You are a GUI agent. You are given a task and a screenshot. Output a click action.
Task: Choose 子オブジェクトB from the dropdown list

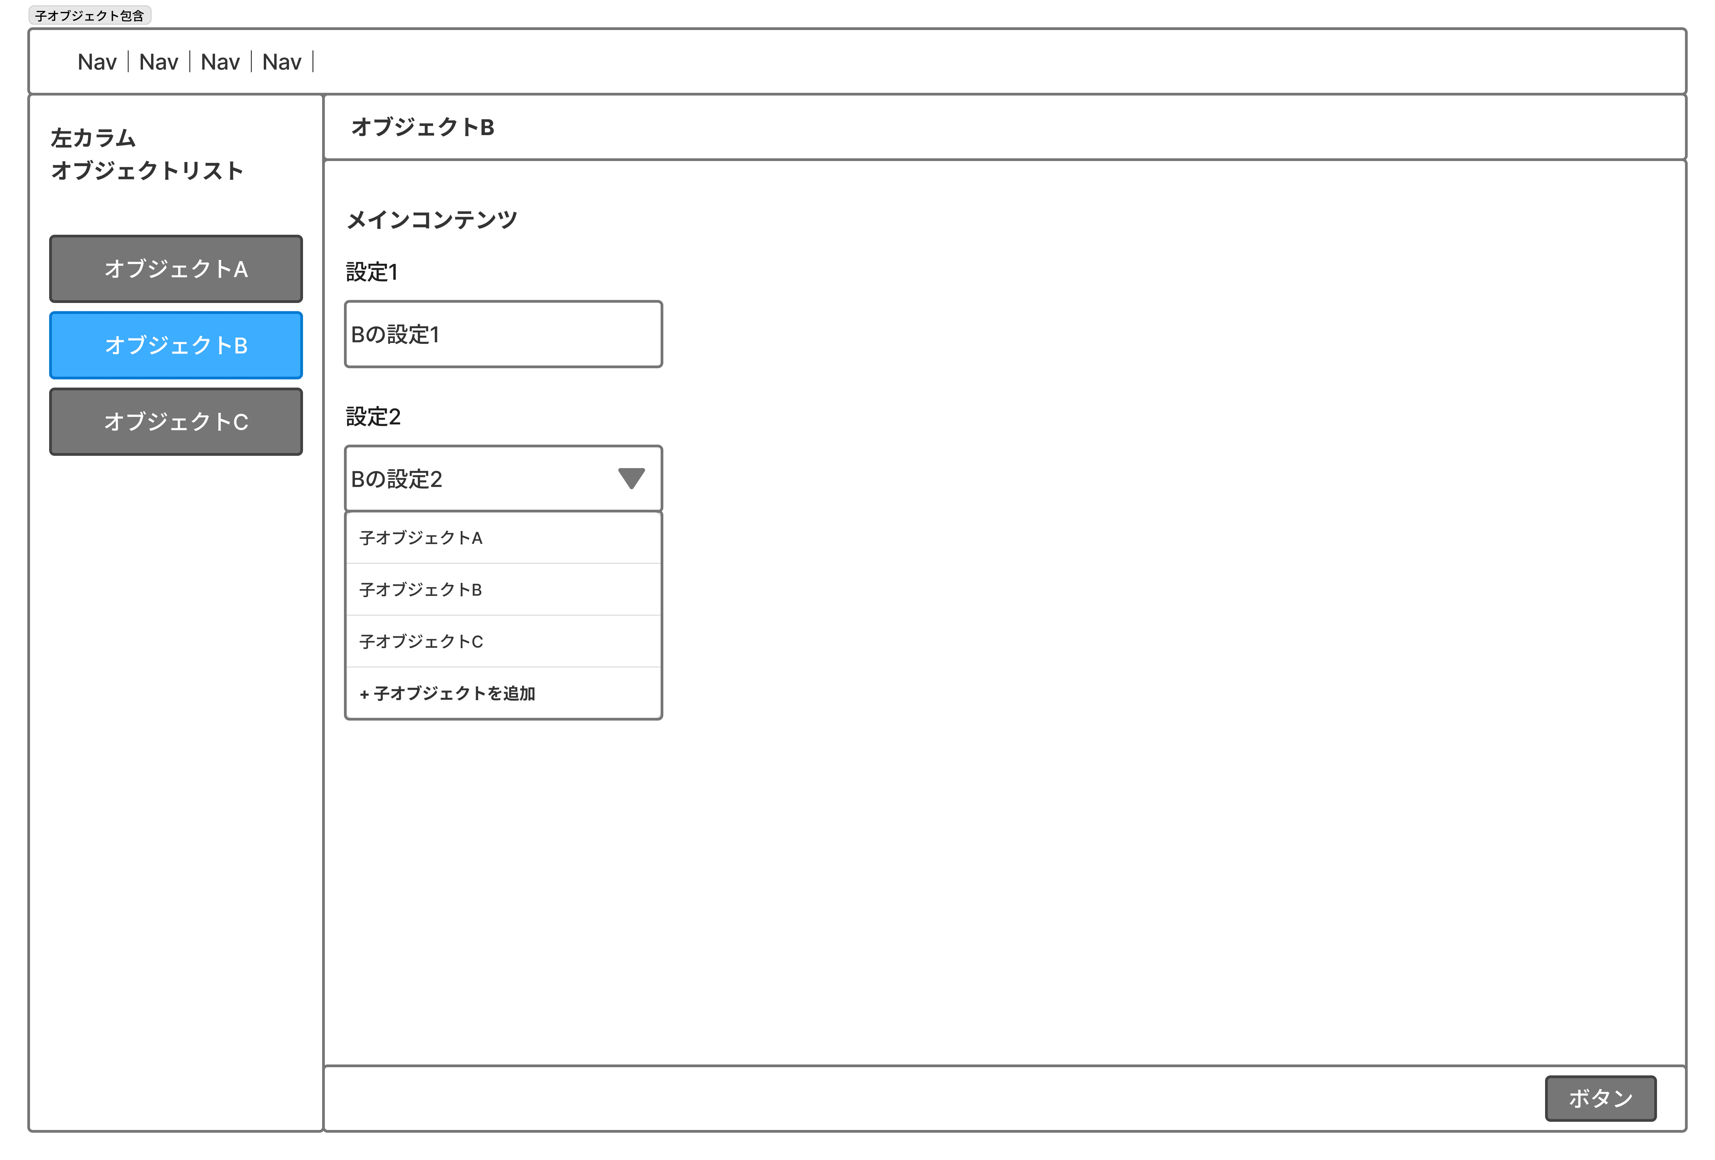(503, 590)
